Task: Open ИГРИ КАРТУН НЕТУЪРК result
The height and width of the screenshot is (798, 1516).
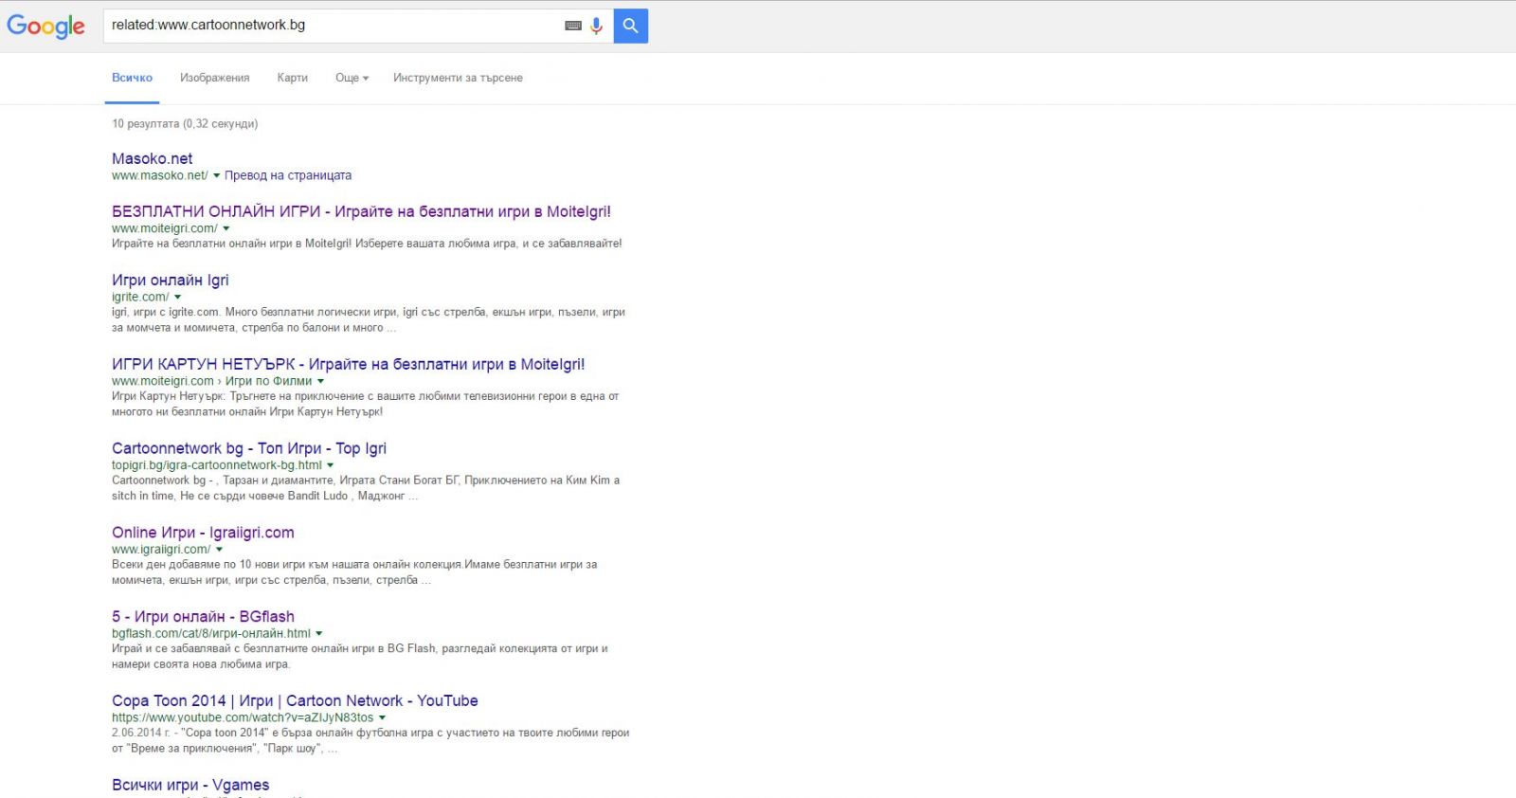Action: click(348, 364)
